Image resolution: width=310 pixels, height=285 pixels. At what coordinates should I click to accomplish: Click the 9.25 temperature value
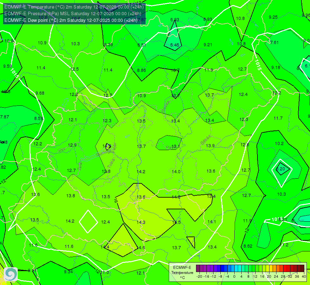click(x=273, y=17)
